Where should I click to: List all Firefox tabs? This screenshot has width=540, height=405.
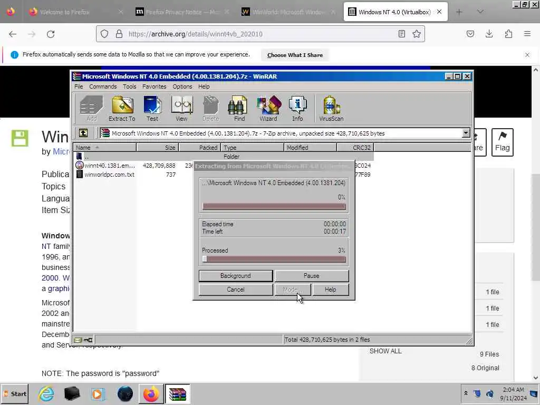480,12
